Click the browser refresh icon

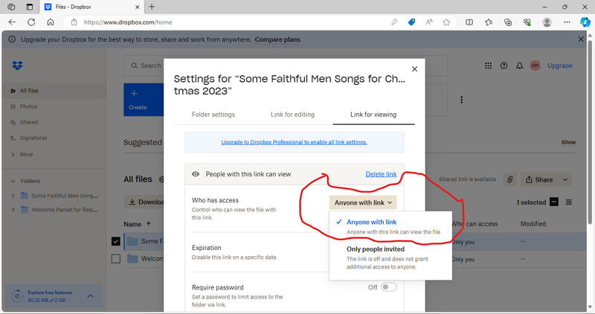tap(31, 22)
